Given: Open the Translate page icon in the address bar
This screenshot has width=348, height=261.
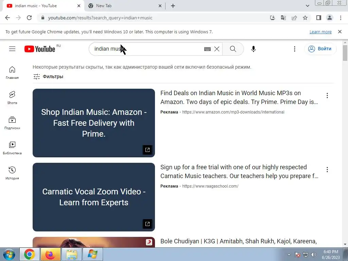Looking at the screenshot, I should tap(283, 18).
